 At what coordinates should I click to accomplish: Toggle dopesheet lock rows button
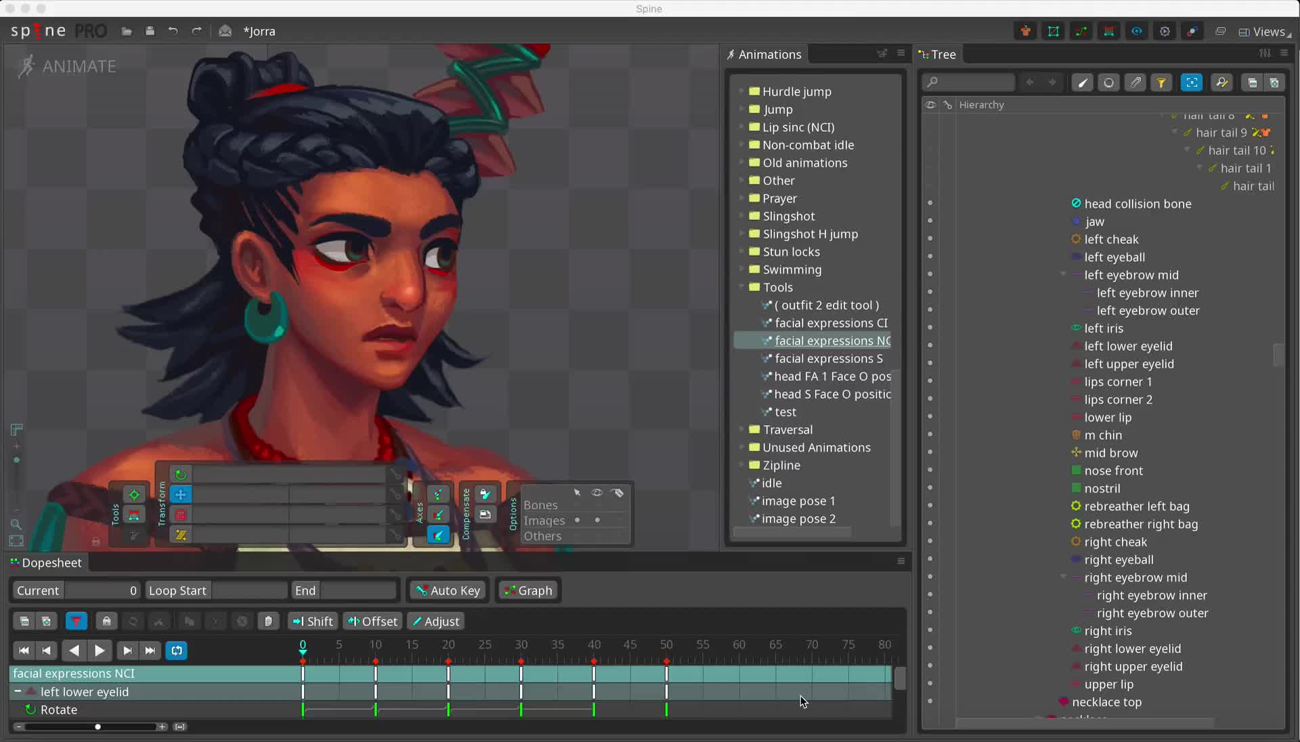coord(106,621)
